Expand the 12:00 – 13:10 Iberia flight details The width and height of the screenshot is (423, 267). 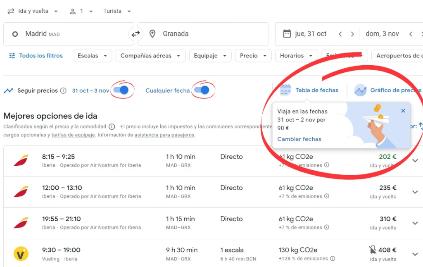(415, 192)
